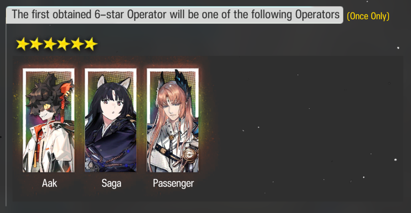The height and width of the screenshot is (213, 411).
Task: Select the Passenger operator portrait
Action: click(173, 120)
